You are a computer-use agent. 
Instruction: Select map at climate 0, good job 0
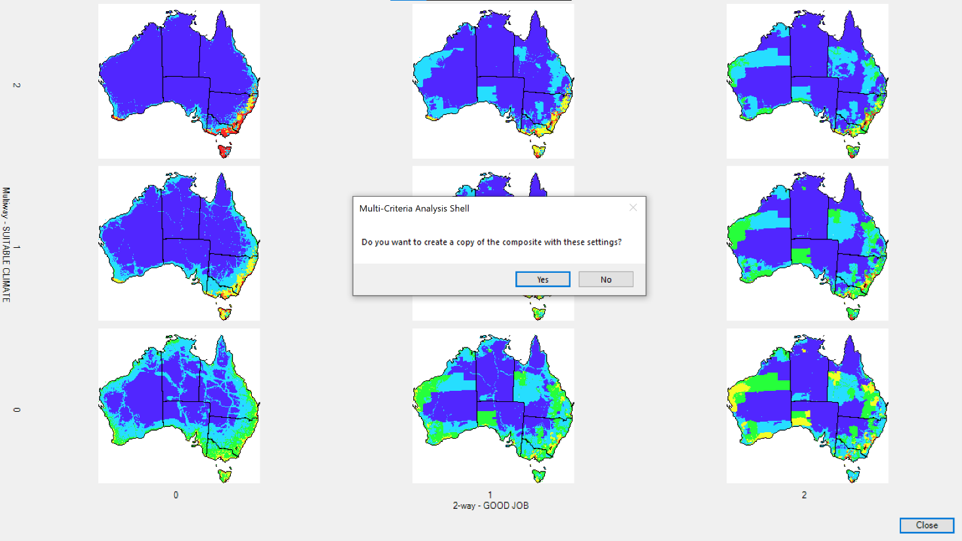179,406
